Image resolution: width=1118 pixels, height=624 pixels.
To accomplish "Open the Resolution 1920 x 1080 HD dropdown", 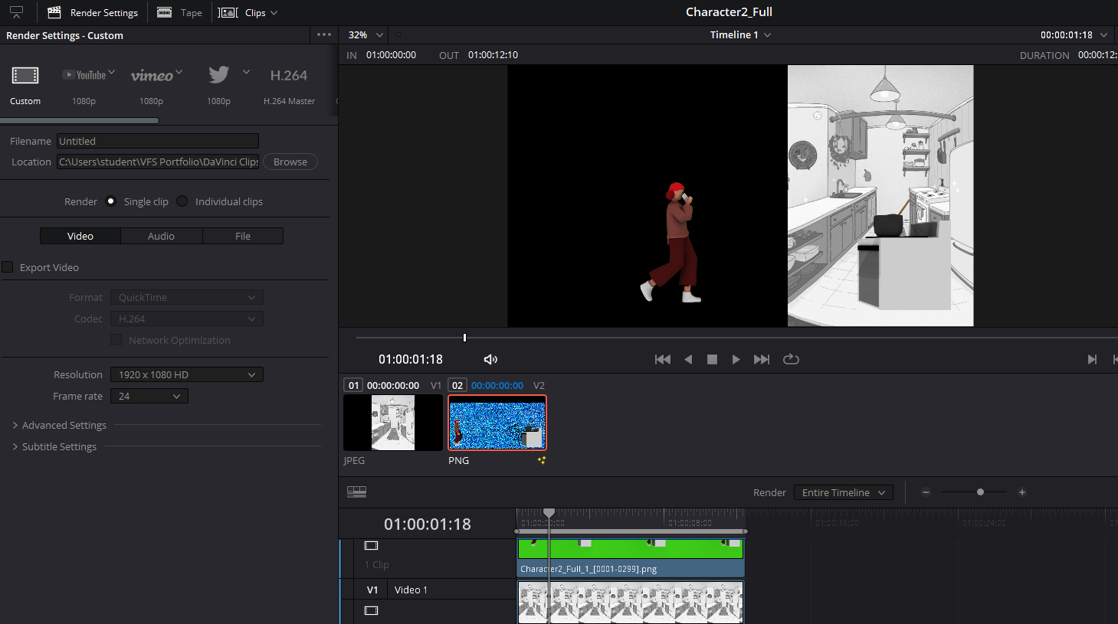I will click(186, 374).
